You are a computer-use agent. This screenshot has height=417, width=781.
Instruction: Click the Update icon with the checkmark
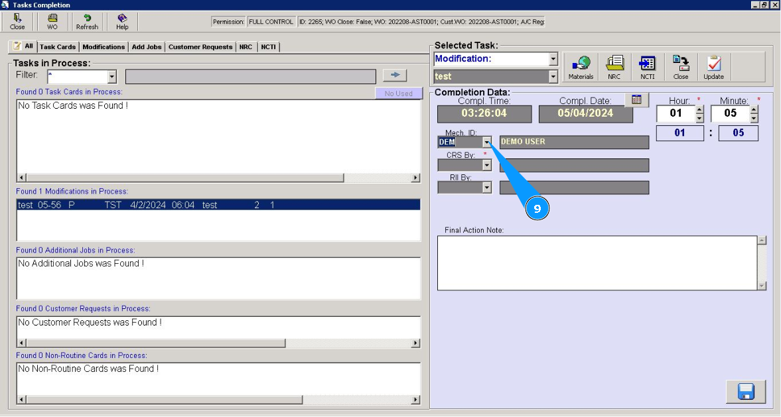[714, 67]
